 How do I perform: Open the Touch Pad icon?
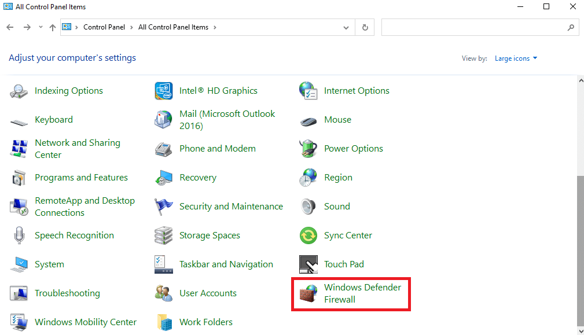point(308,264)
